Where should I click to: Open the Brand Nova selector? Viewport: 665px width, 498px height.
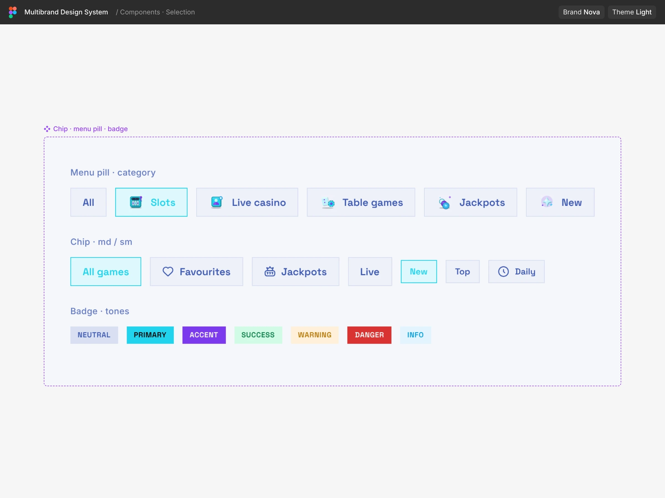(x=581, y=12)
